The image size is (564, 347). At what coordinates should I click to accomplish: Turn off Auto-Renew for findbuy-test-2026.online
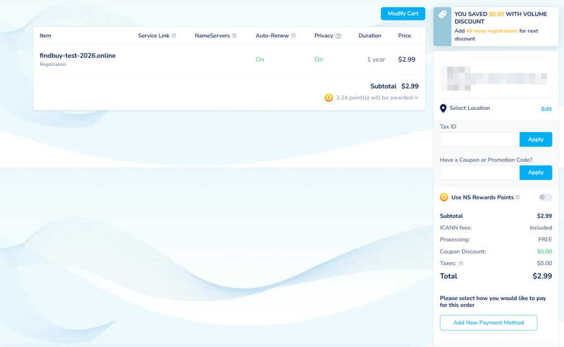tap(260, 59)
